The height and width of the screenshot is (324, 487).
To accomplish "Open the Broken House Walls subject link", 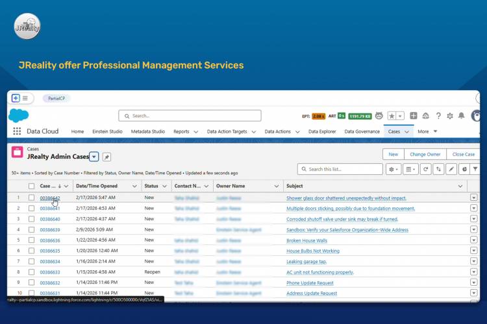I will 307,240.
